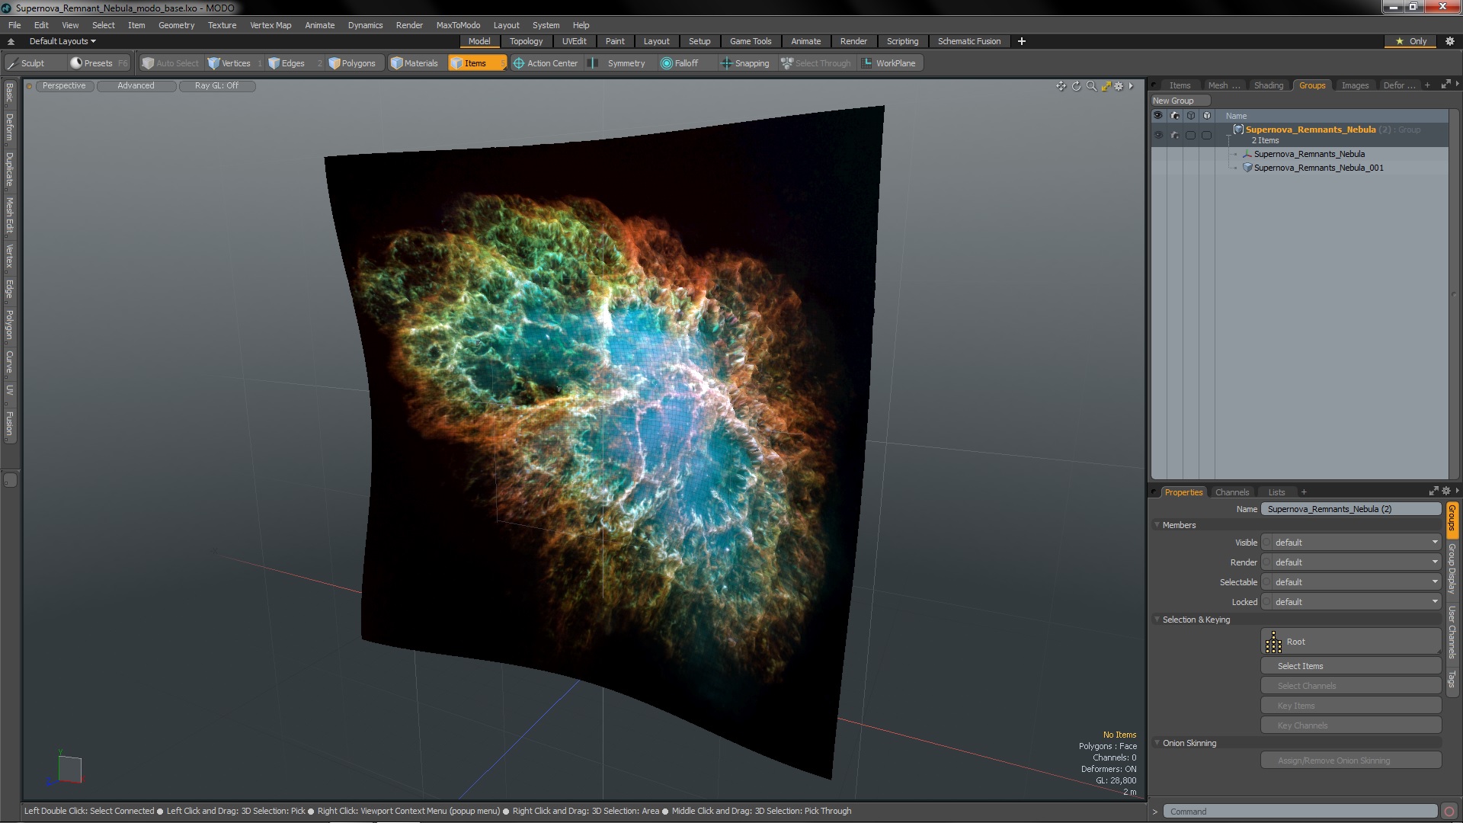
Task: Collapse the Members section
Action: 1157,525
